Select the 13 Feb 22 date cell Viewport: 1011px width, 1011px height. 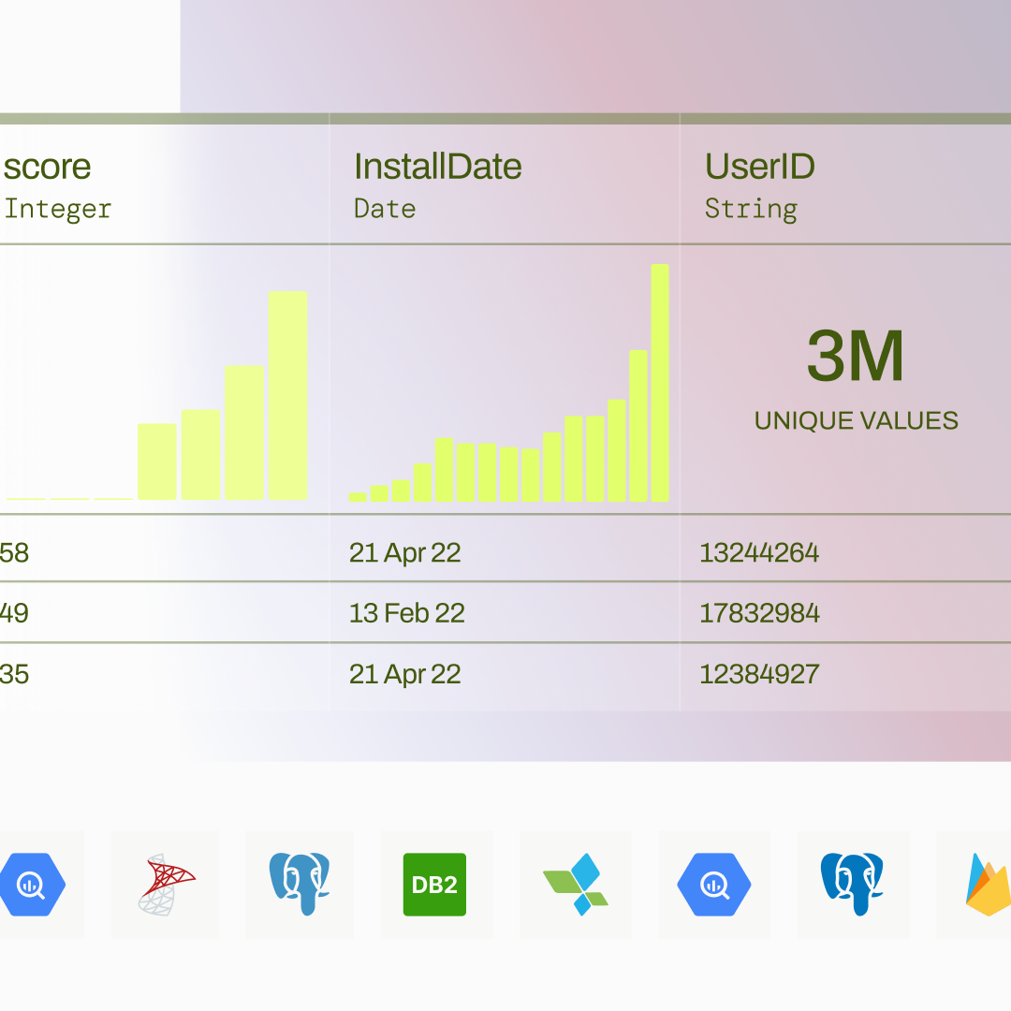click(407, 613)
